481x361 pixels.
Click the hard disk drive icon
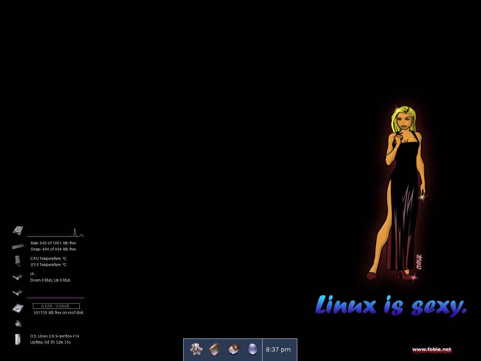click(18, 308)
